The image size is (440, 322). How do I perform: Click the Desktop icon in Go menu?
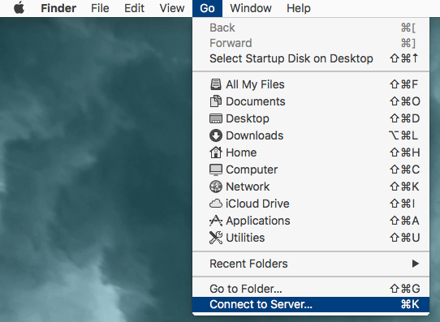[x=215, y=118]
